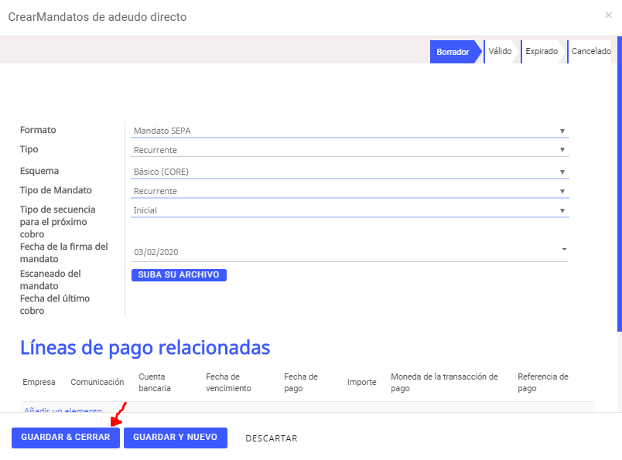
Task: Click the Importe column header
Action: tap(362, 382)
